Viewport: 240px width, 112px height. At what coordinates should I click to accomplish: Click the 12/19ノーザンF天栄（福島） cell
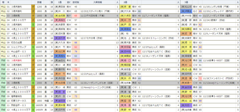(x=159, y=56)
